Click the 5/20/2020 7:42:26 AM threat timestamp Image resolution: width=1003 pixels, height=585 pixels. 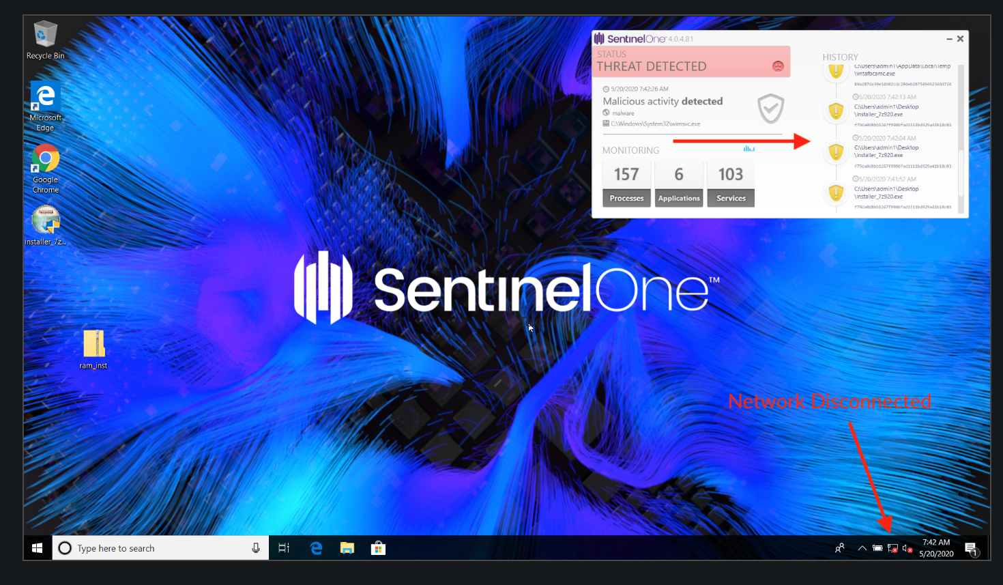pos(639,89)
